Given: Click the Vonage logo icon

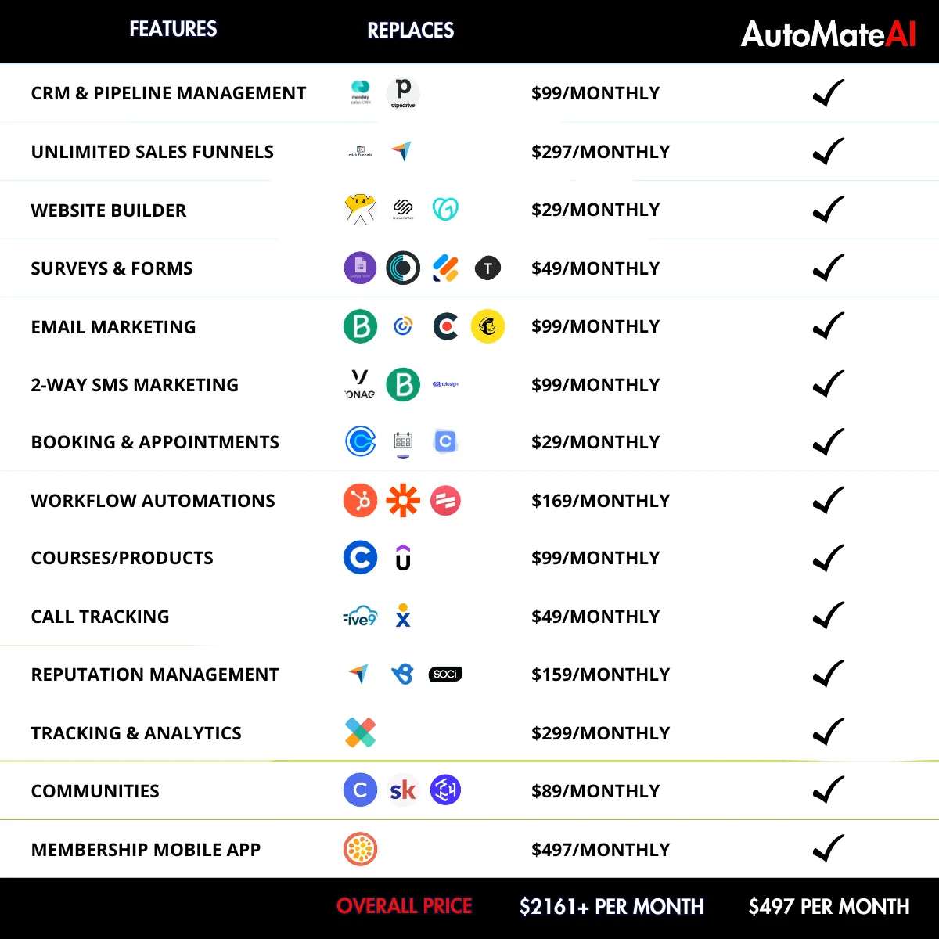Looking at the screenshot, I should click(360, 384).
